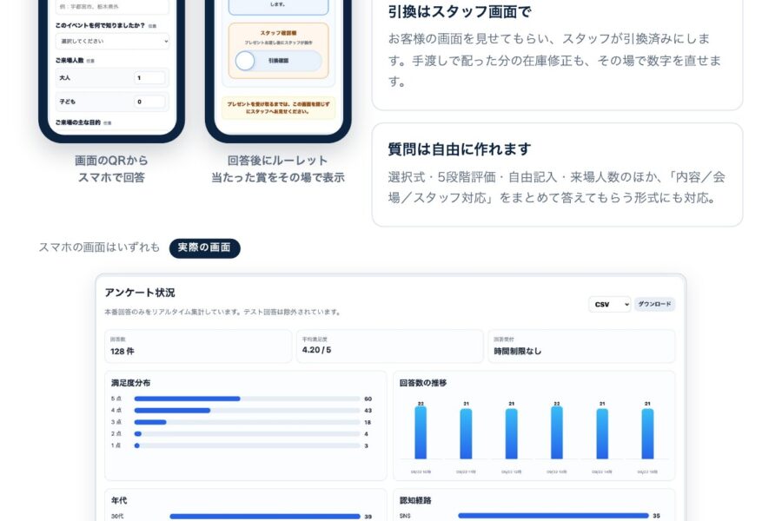Screen dimensions: 782x521
Task: Open the CSV format dropdown
Action: coord(609,304)
